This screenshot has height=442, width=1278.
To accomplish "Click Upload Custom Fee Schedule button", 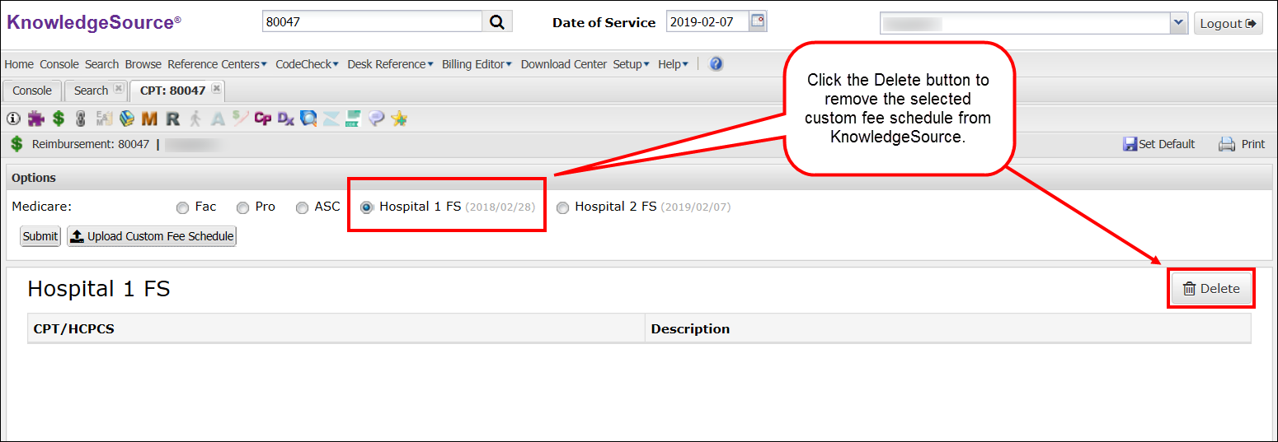I will tap(152, 236).
